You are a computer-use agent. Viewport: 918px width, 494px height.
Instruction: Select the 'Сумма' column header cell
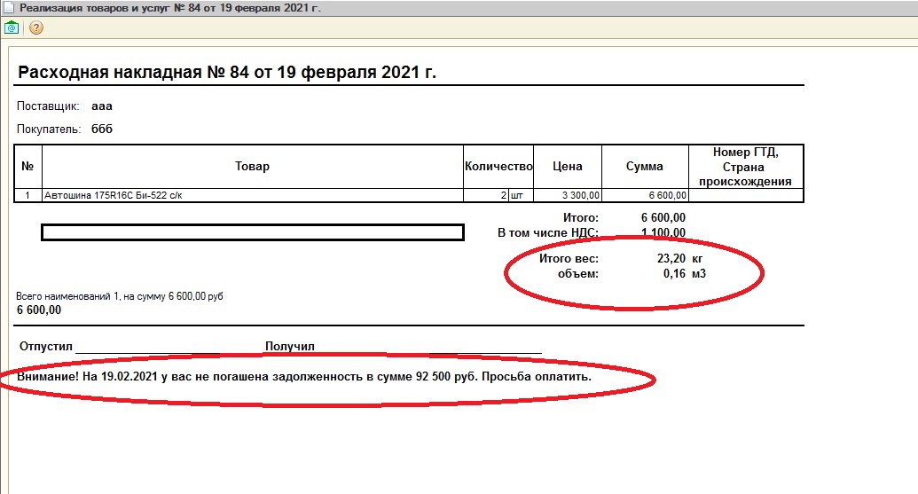click(644, 167)
